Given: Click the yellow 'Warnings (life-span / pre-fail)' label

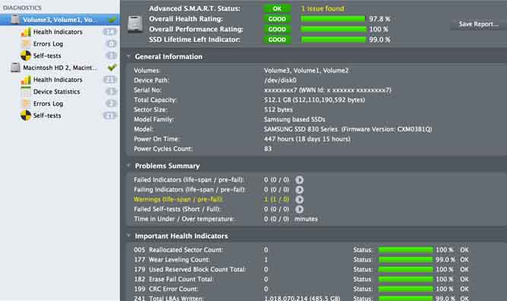Looking at the screenshot, I should (178, 199).
